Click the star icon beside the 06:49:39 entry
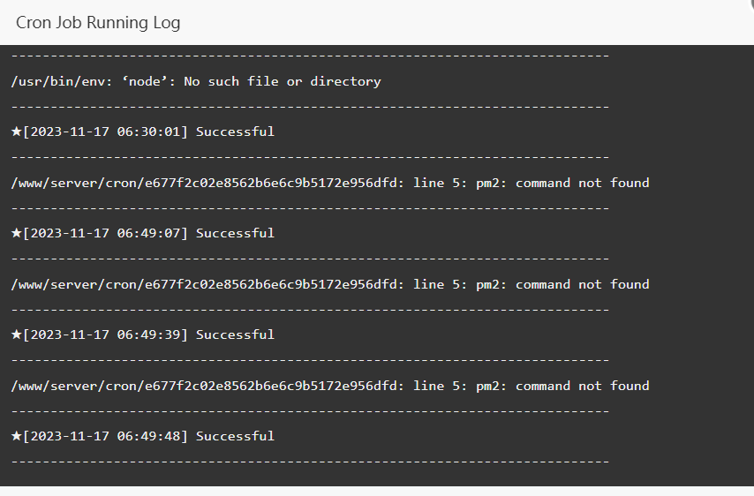Viewport: 754px width, 496px height. point(16,334)
